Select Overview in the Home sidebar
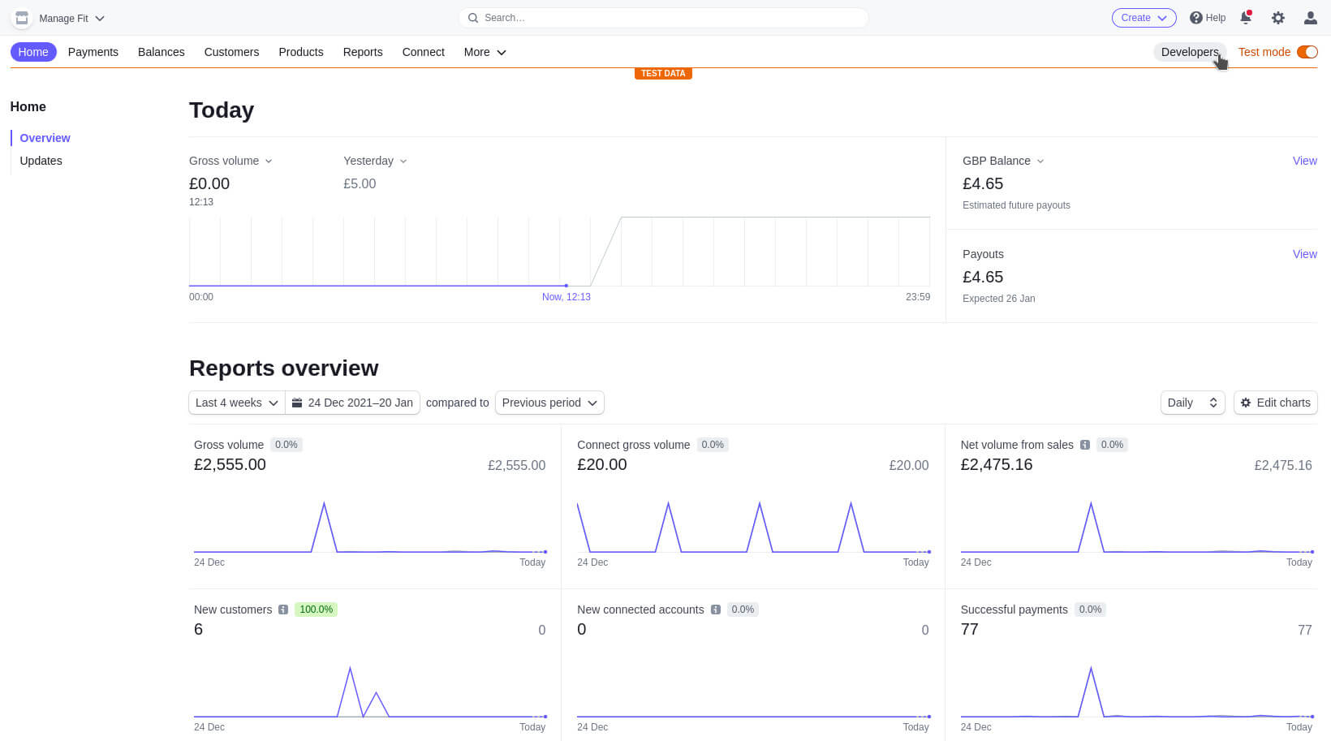 coord(45,138)
